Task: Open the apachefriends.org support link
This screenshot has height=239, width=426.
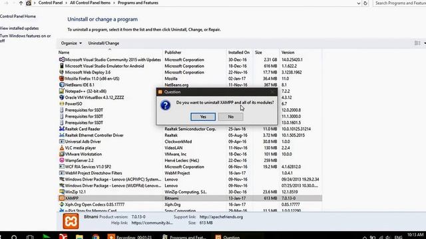Action: coord(221,217)
